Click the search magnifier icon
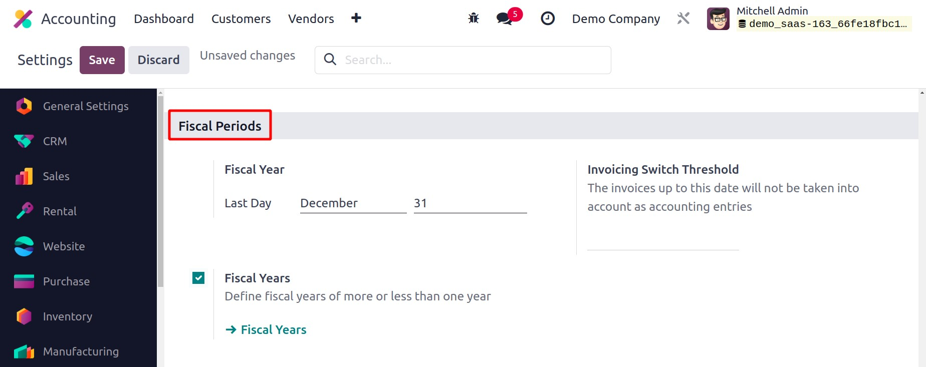 [x=330, y=60]
